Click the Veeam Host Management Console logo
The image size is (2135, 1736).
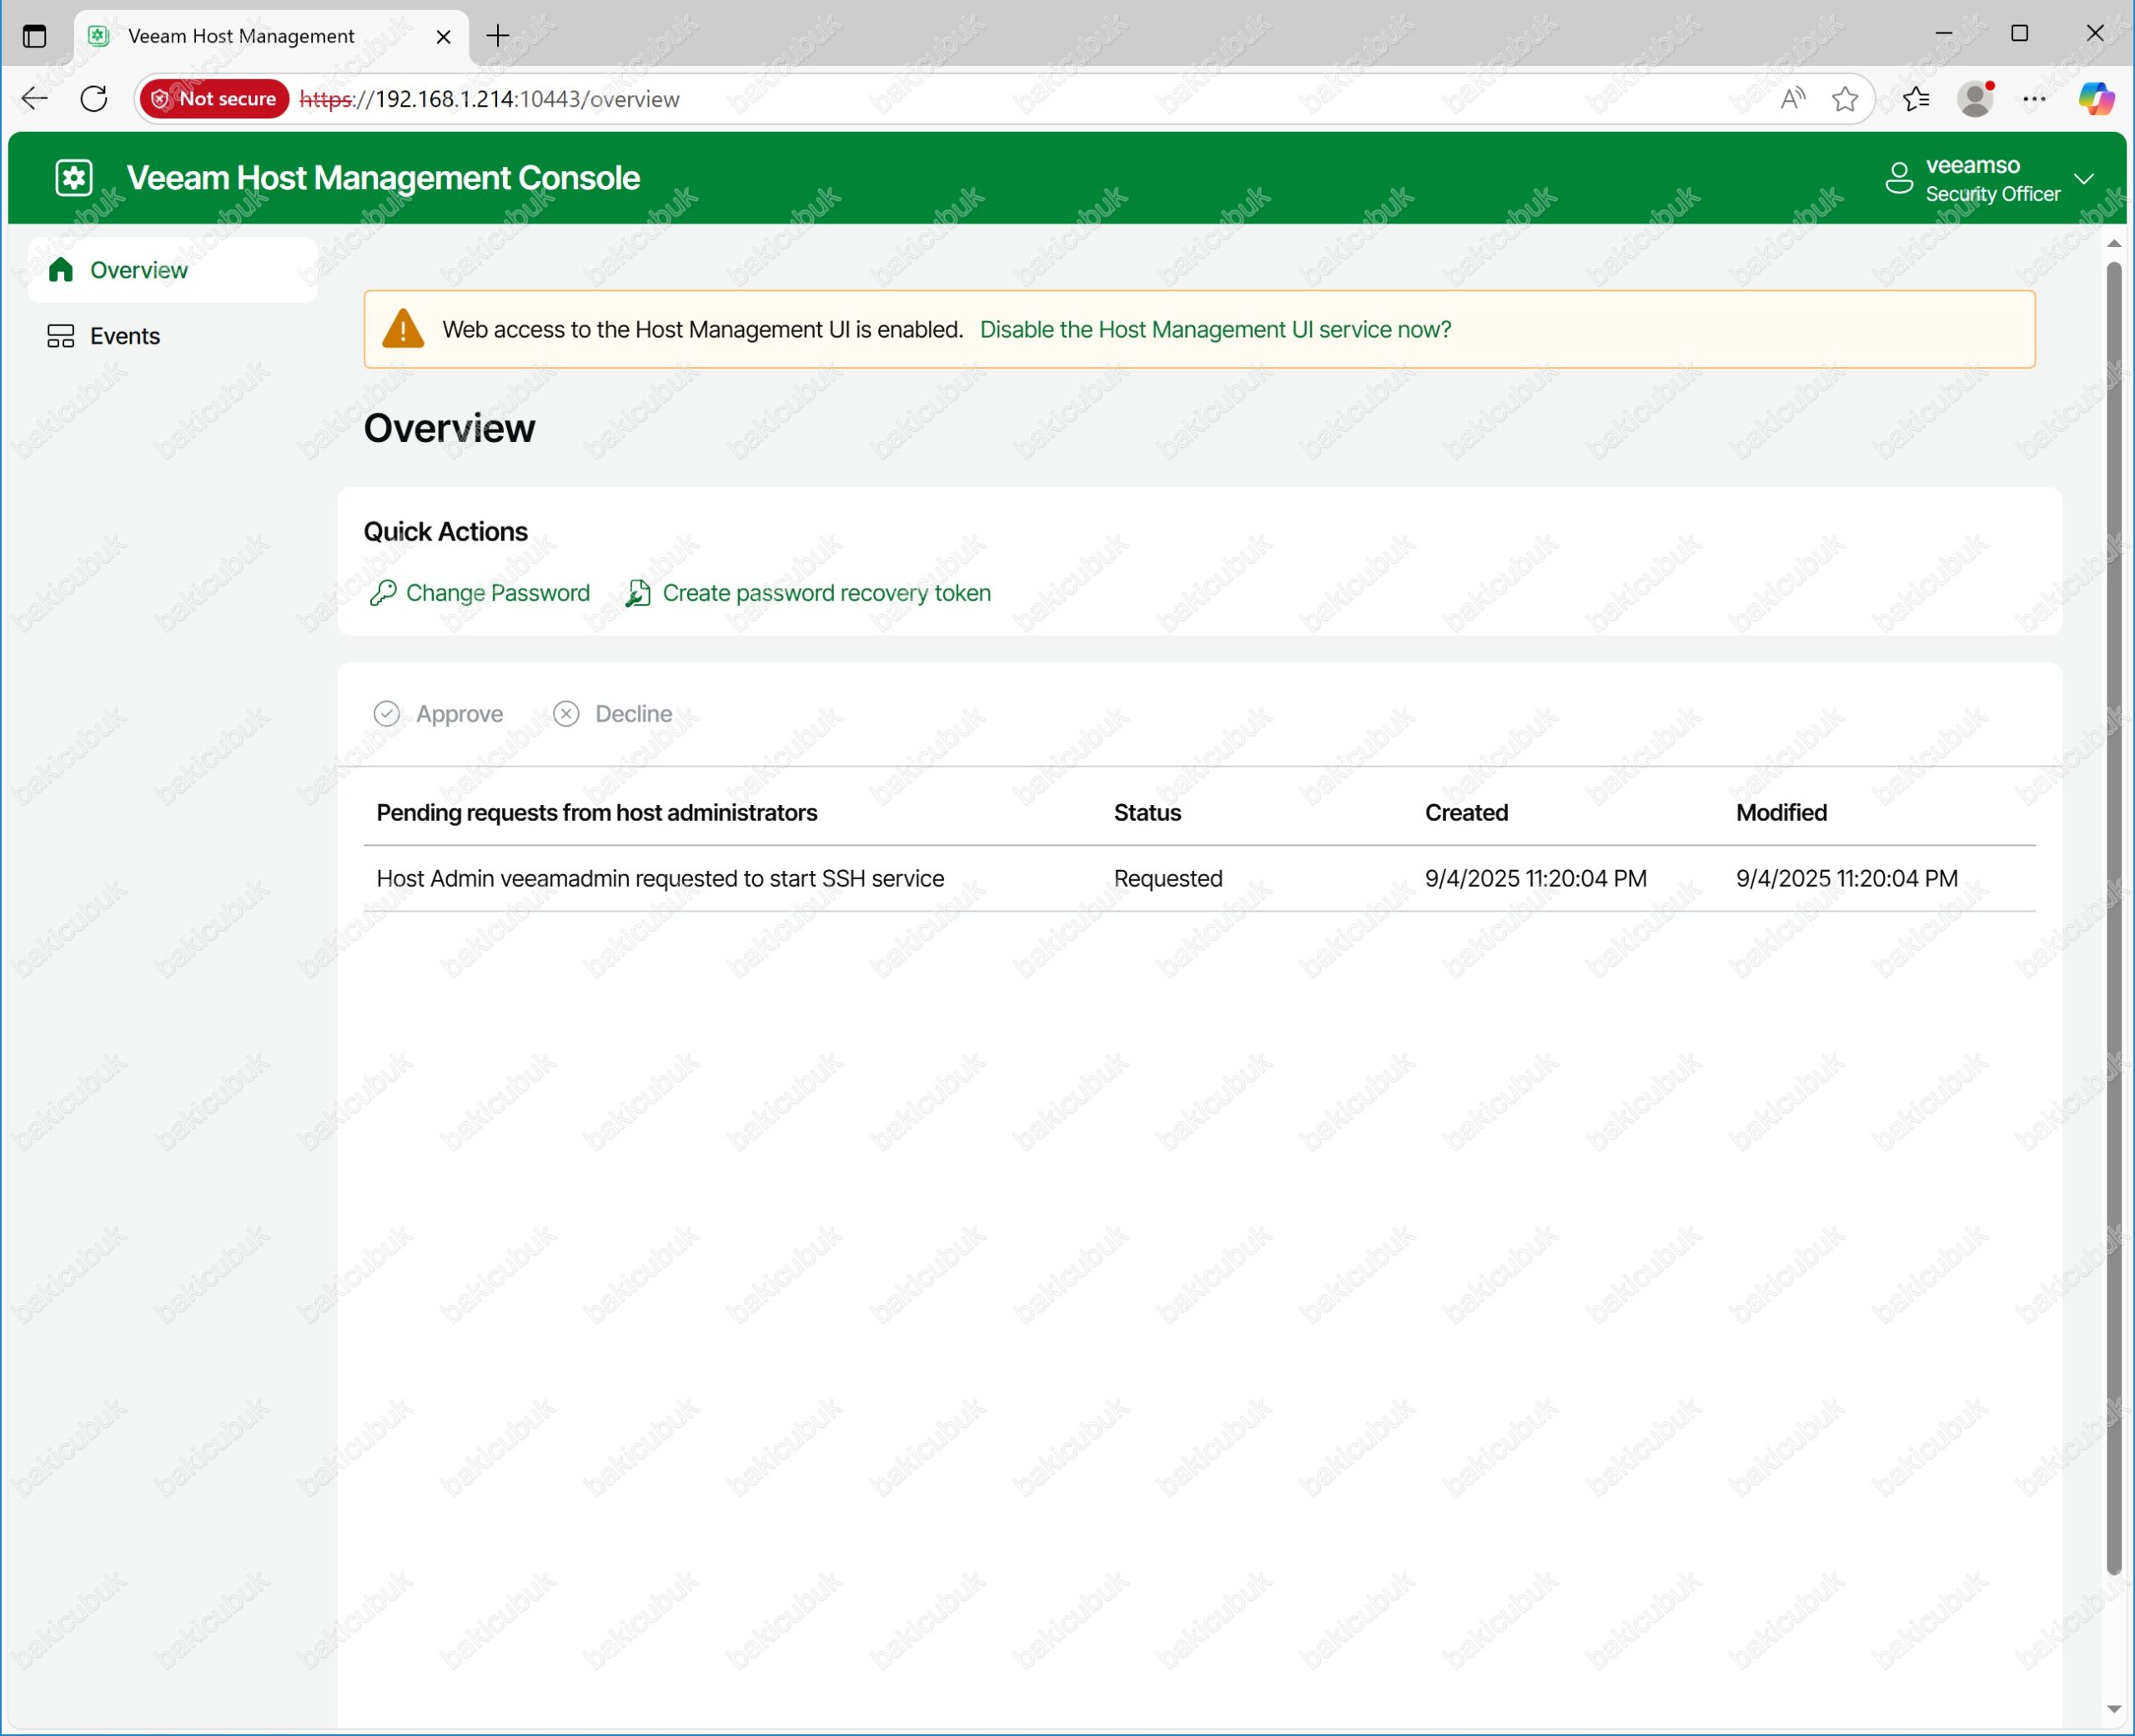(x=74, y=178)
